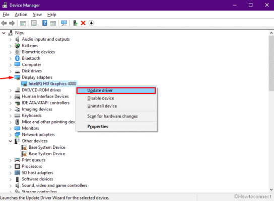Click the vertical scrollbar thumb
The image size is (274, 201).
click(271, 63)
